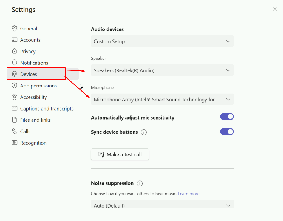Image resolution: width=283 pixels, height=221 pixels.
Task: Click the General gear icon
Action: point(15,29)
